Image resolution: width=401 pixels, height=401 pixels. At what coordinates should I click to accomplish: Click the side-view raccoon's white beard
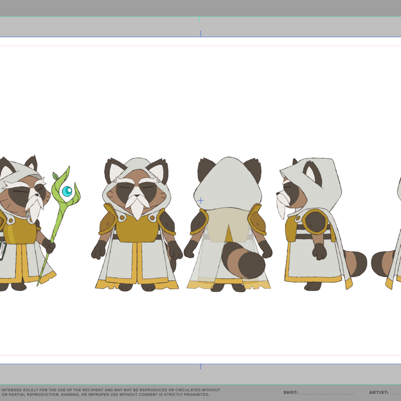tap(281, 206)
